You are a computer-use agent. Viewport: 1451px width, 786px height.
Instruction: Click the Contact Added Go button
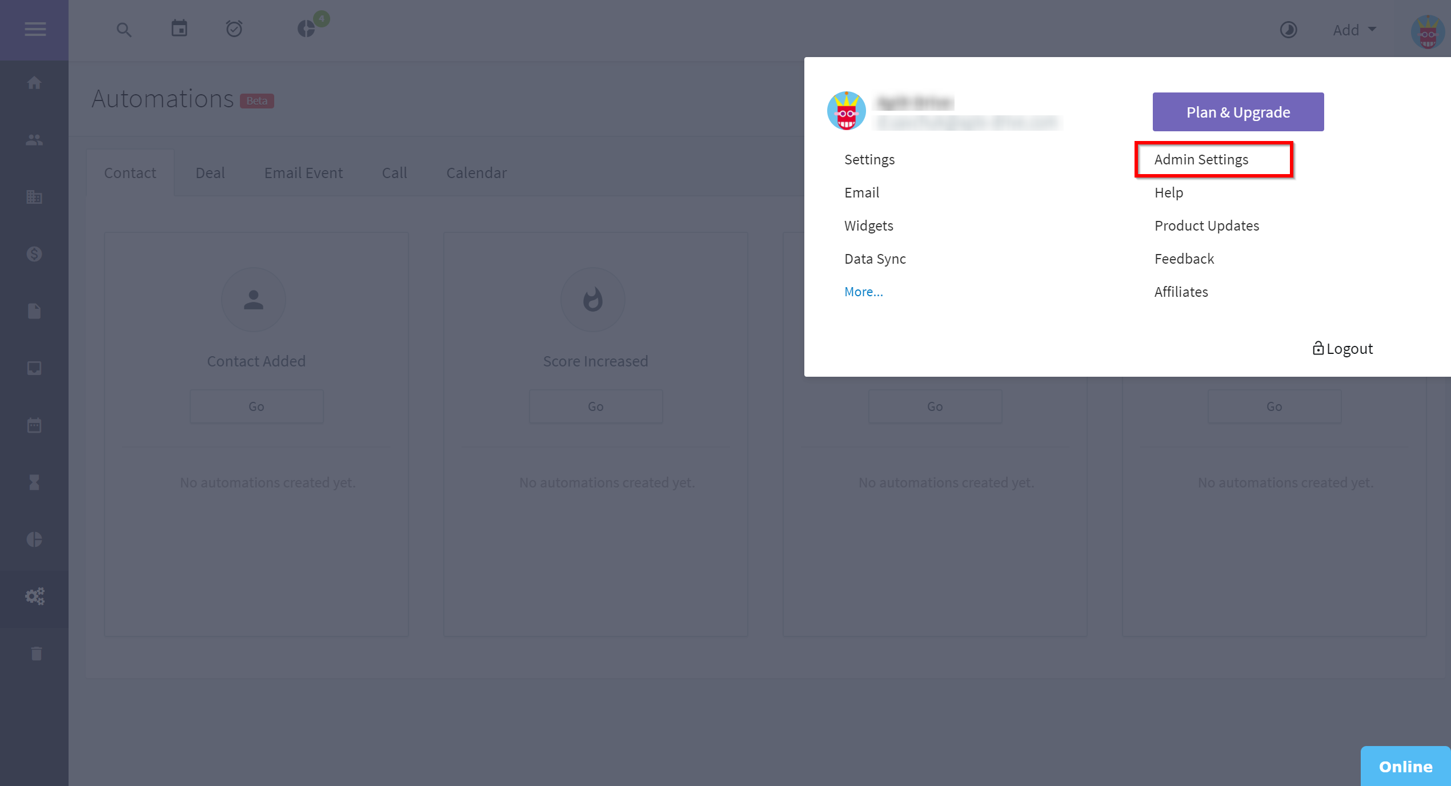tap(256, 406)
